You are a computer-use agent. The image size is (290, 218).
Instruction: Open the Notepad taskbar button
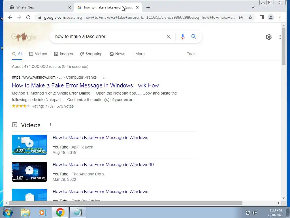(x=78, y=212)
